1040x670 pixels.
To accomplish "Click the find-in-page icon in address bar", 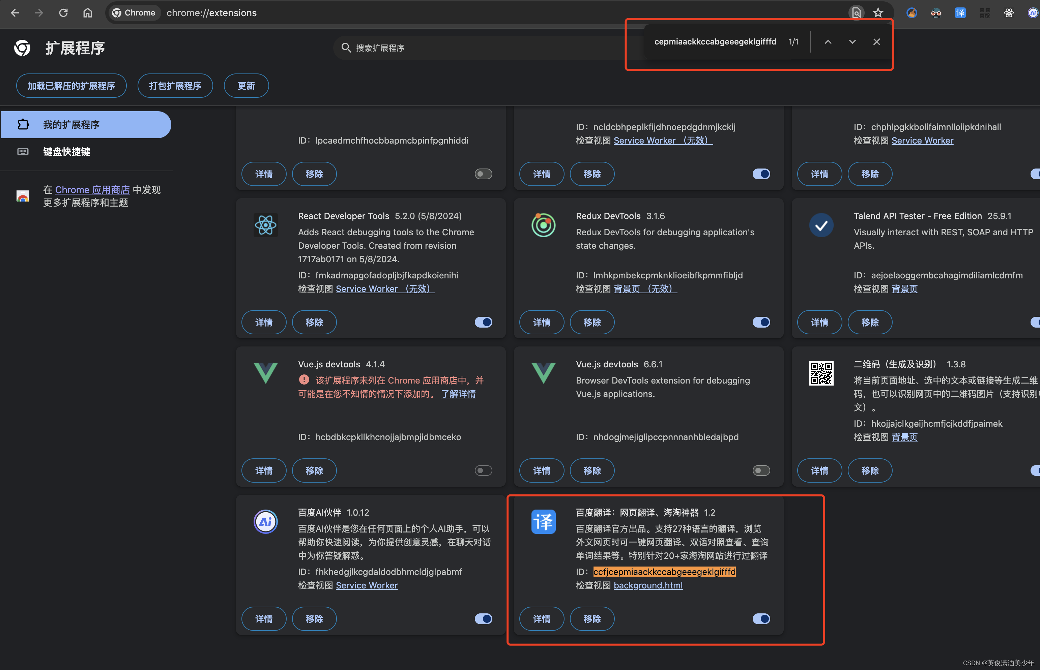I will coord(856,12).
